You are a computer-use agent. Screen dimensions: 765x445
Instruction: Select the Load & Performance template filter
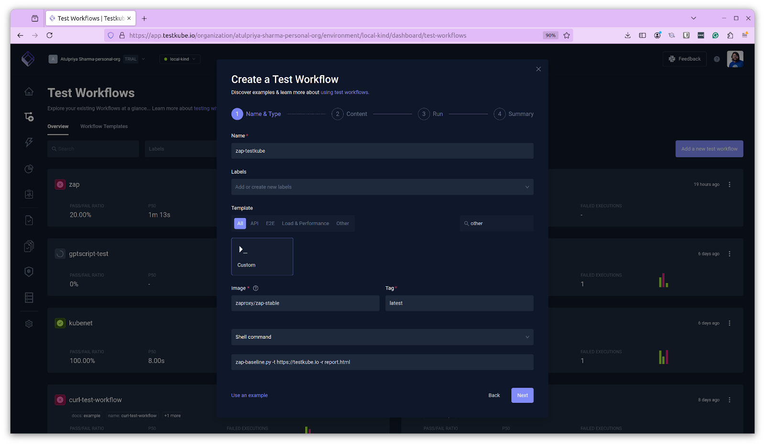pos(306,223)
